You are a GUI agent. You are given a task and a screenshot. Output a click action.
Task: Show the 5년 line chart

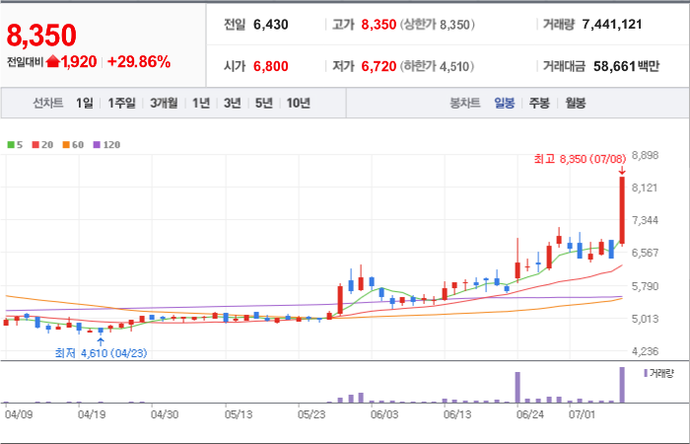pos(264,103)
